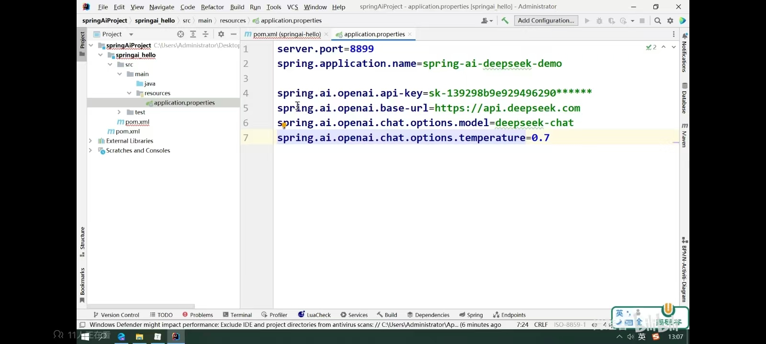Click the Add Configuration... button
This screenshot has width=766, height=344.
[546, 21]
